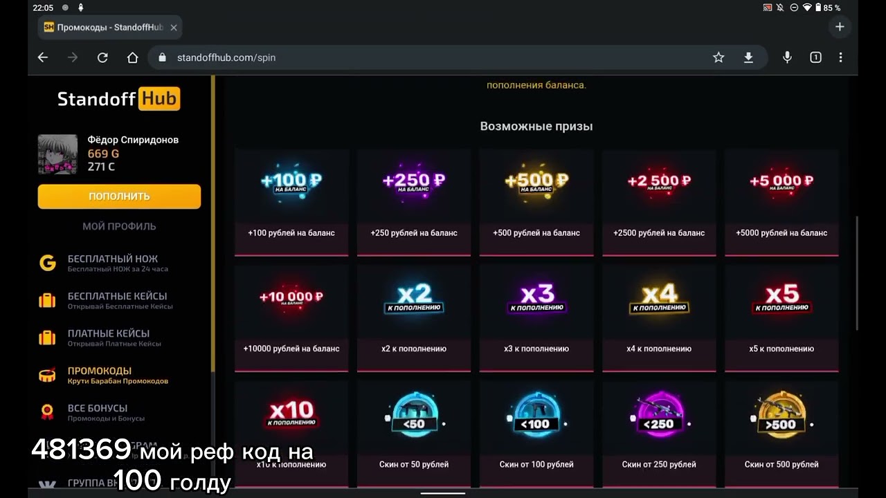Click the ПОПОЛНИТЬ balance button
This screenshot has height=498, width=886.
[119, 196]
